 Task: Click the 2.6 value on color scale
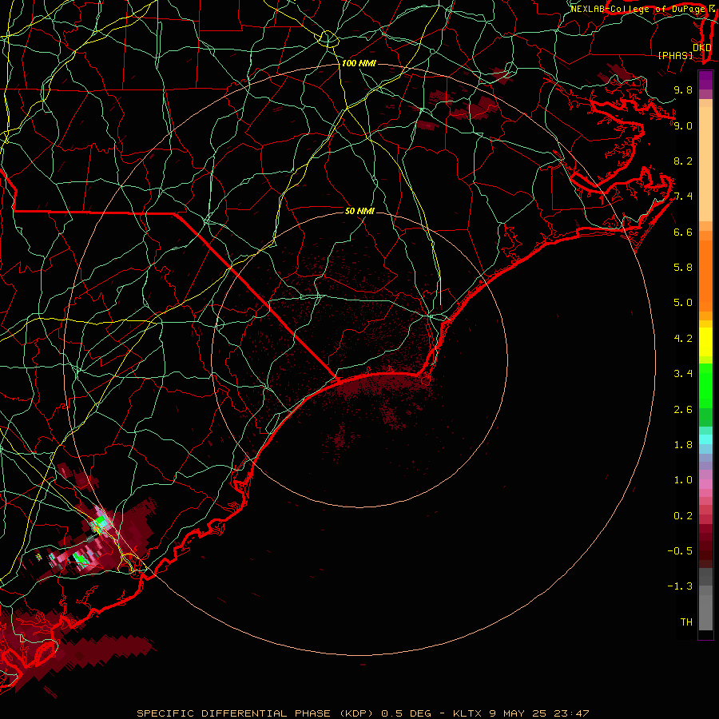point(683,410)
